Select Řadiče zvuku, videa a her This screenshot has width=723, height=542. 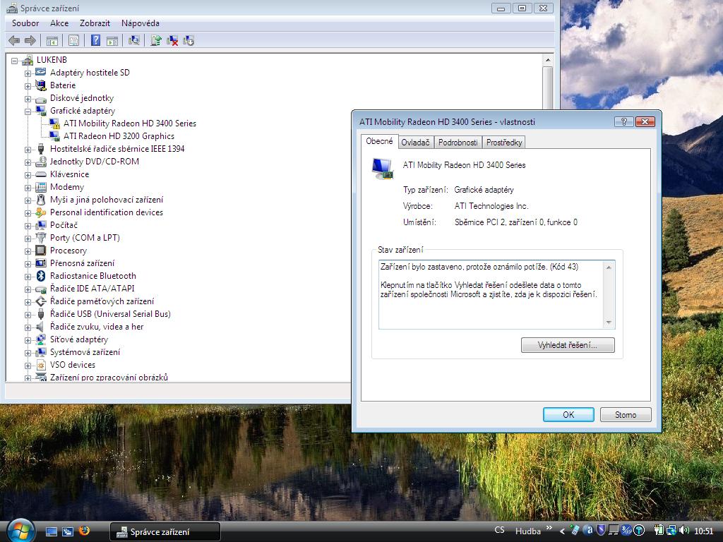pyautogui.click(x=97, y=327)
